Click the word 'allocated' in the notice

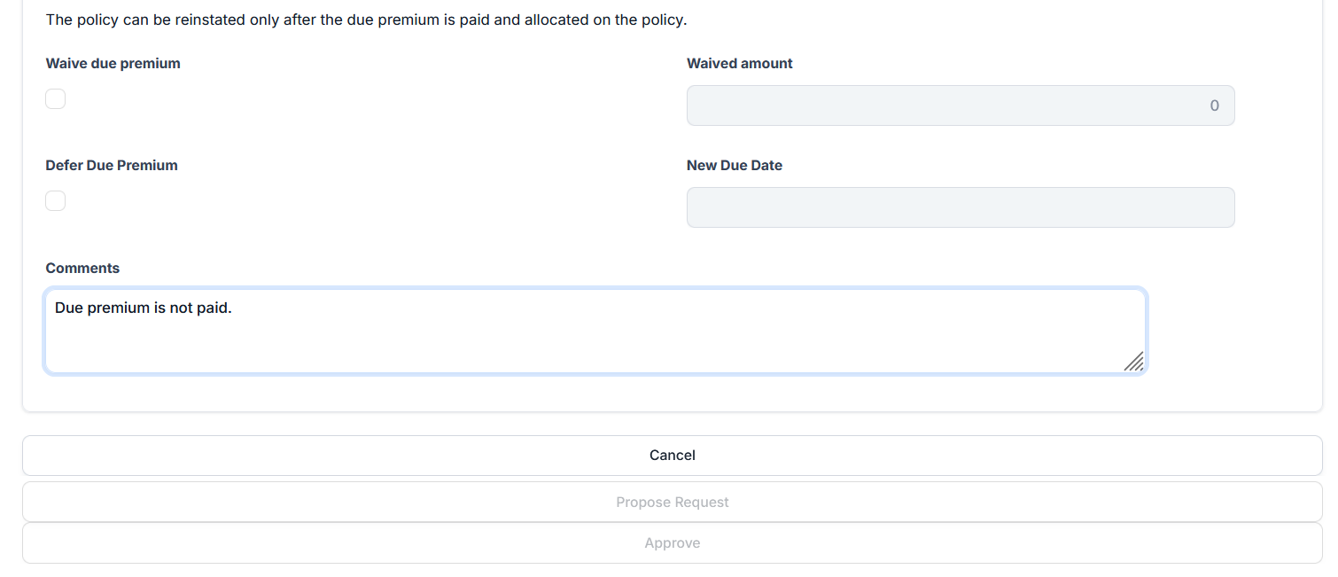[556, 19]
